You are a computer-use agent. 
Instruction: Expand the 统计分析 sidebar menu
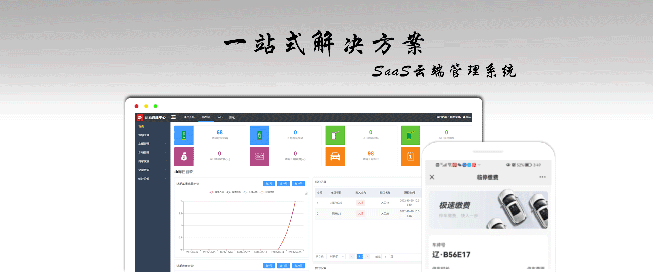click(152, 178)
